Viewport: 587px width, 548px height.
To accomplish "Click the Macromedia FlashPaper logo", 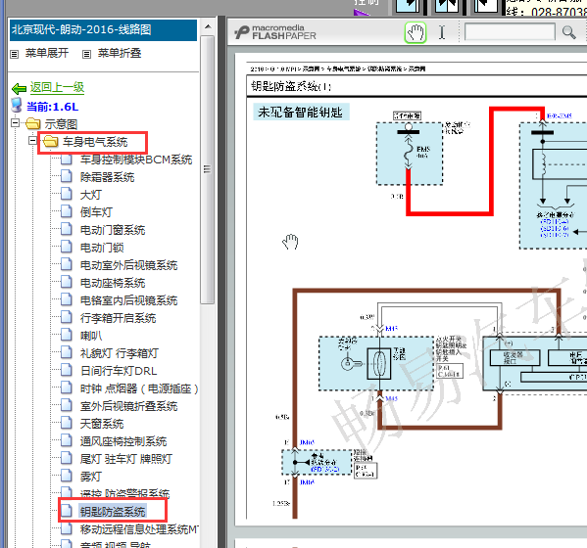I will 275,32.
